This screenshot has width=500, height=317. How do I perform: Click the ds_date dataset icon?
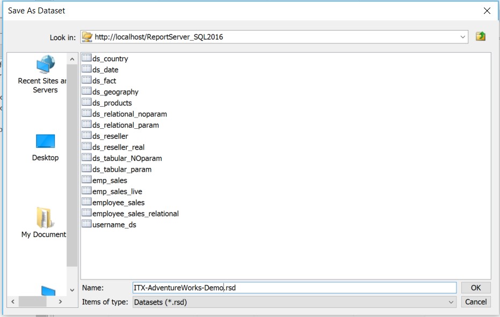pyautogui.click(x=87, y=69)
